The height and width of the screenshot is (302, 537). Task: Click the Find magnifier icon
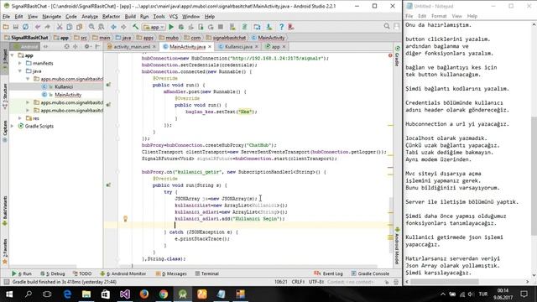tap(91, 27)
